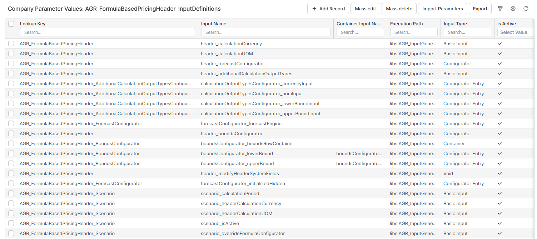This screenshot has height=239, width=537.
Task: Click the refresh table icon
Action: coord(526,9)
